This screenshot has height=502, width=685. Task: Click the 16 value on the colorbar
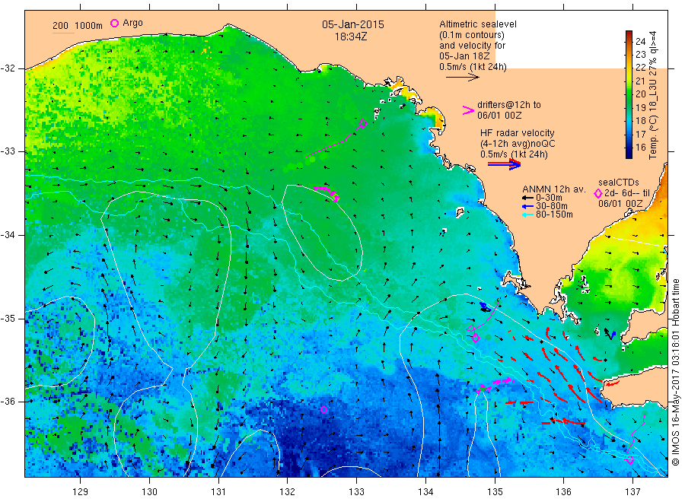pos(640,147)
